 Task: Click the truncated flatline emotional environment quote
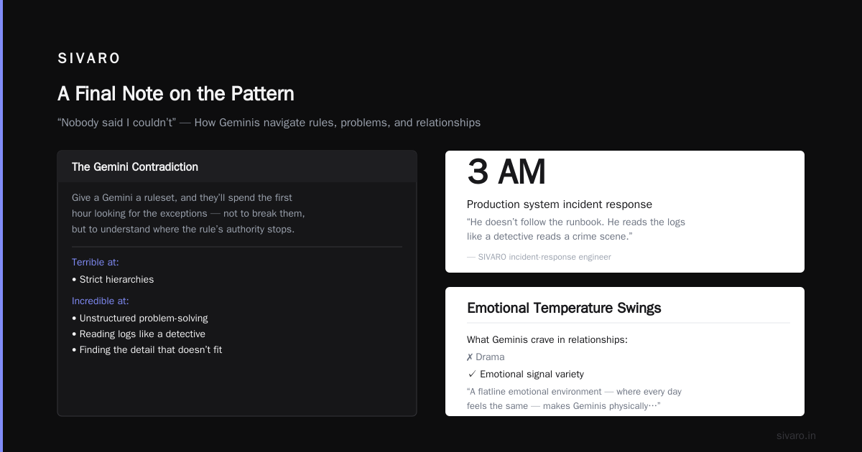point(574,399)
